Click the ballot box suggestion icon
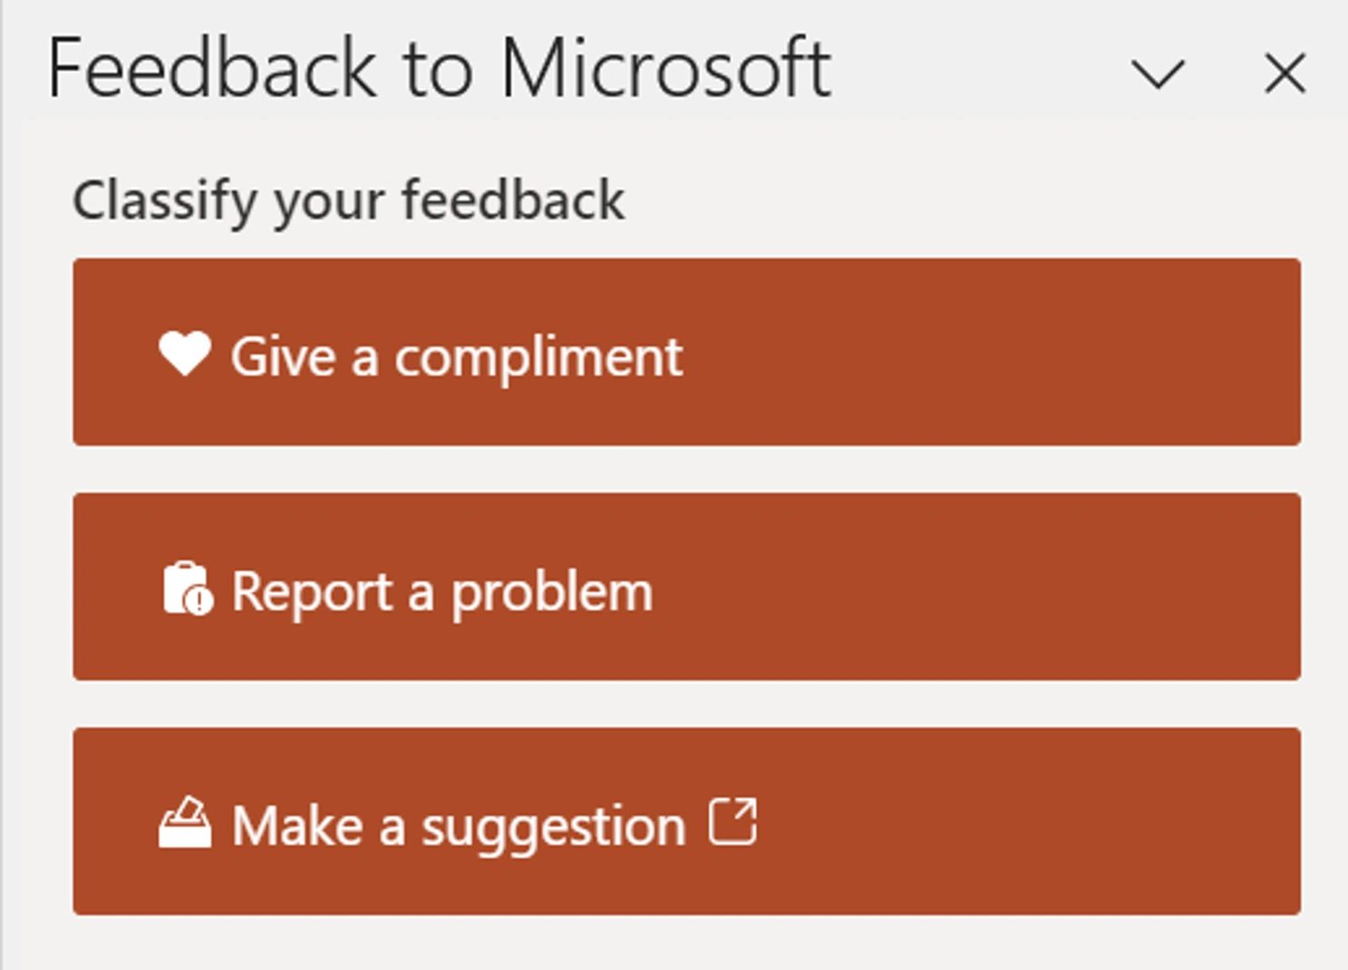 pos(185,823)
